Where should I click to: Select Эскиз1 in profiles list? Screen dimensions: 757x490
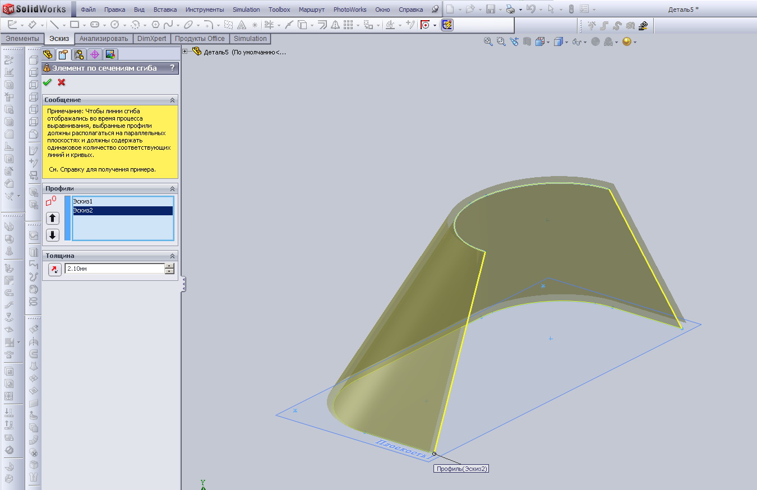click(122, 201)
